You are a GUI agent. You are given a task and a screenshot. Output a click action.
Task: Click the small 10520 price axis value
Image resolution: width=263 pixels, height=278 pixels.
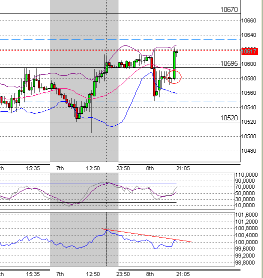(248, 122)
